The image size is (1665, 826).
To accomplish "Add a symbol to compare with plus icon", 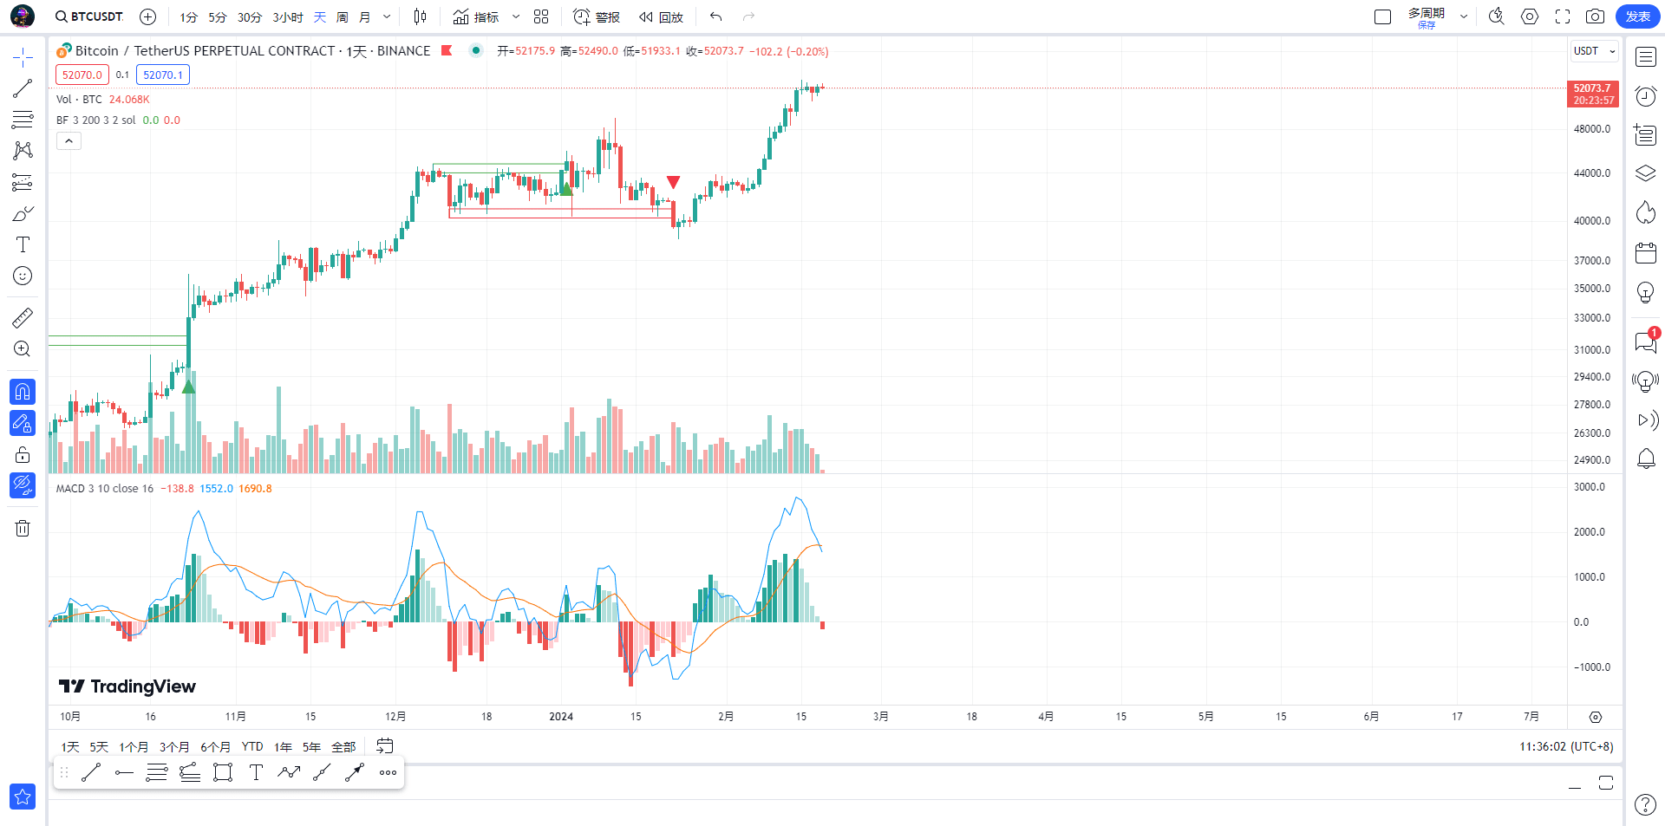I will click(148, 16).
